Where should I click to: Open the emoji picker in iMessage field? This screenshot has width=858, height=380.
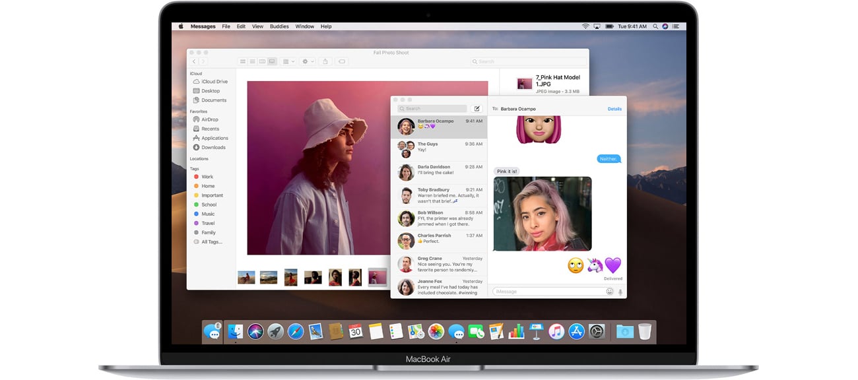pos(609,292)
